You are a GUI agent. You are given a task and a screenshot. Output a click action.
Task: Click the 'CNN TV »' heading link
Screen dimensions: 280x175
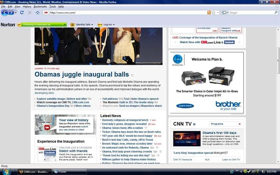[x=184, y=124]
